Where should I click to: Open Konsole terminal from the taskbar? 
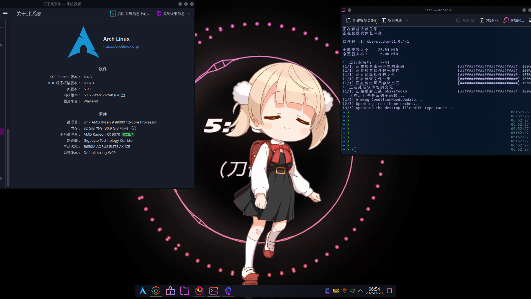coord(213,291)
